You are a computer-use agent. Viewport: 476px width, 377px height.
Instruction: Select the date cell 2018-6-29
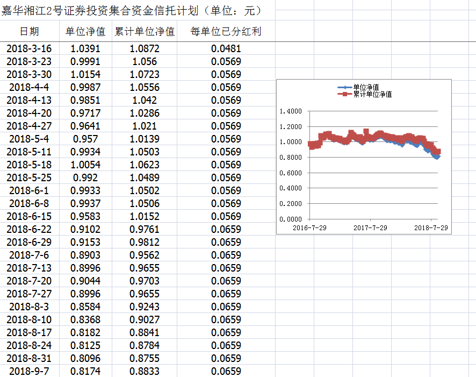(30, 242)
